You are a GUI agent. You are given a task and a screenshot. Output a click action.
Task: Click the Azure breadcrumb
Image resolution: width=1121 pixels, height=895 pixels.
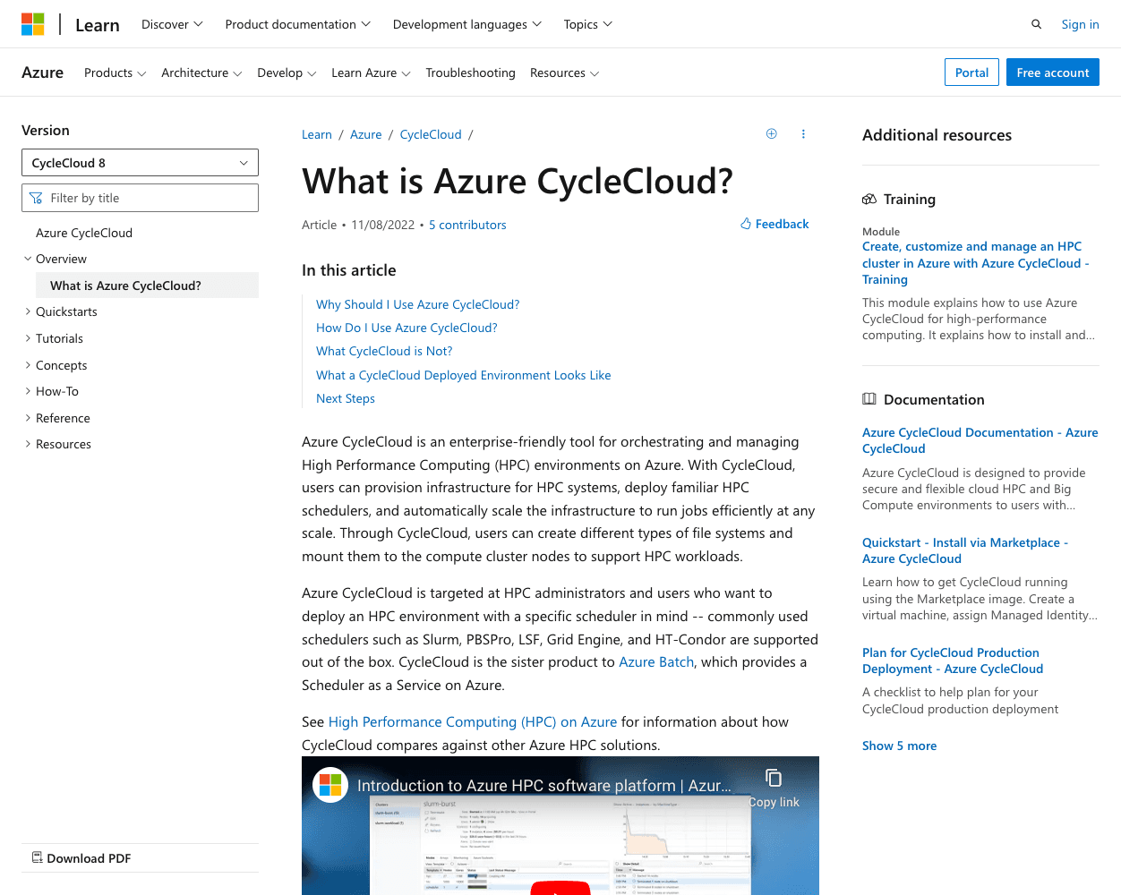pyautogui.click(x=365, y=134)
